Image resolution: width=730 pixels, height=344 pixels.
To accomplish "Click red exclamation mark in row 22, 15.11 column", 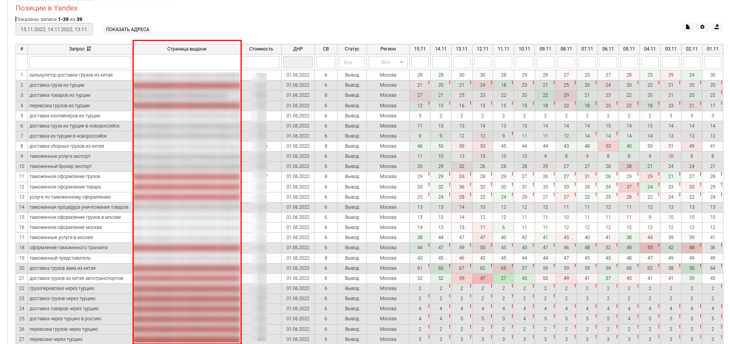I will click(x=429, y=286).
